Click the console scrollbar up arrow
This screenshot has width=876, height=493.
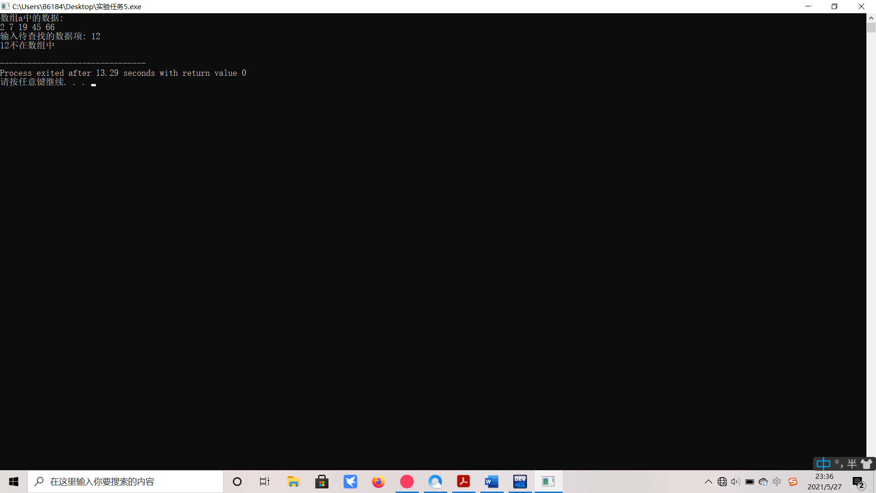871,18
